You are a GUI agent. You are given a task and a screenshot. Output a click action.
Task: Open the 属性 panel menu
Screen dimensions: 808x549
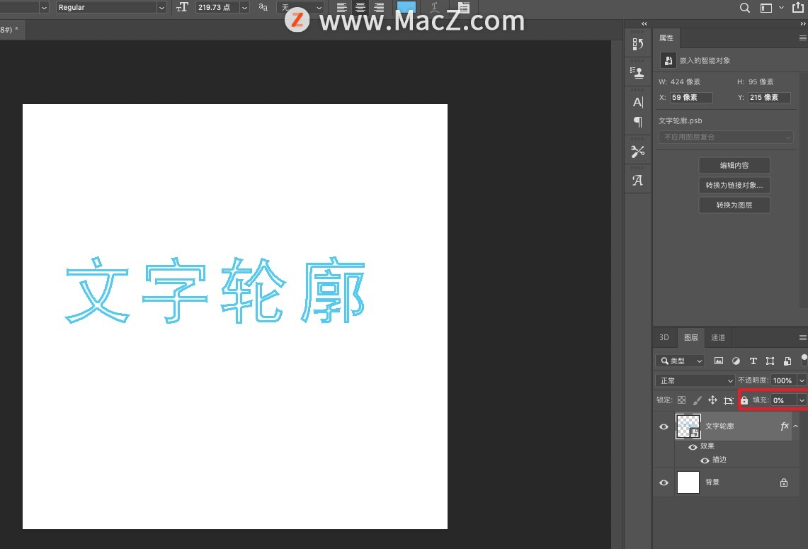pyautogui.click(x=802, y=38)
